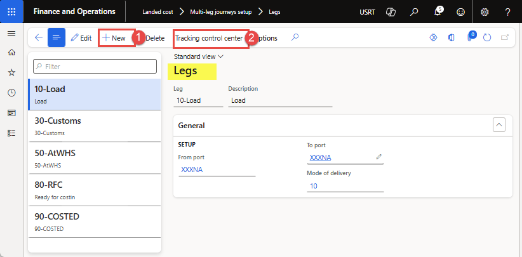Open the notifications bell

438,12
